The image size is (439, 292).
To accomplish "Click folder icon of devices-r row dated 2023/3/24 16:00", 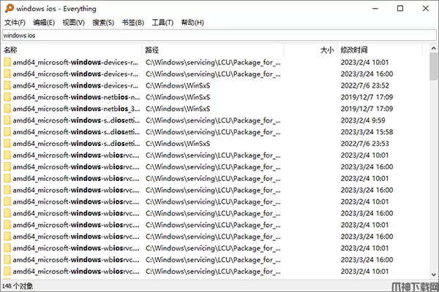I will (7, 74).
